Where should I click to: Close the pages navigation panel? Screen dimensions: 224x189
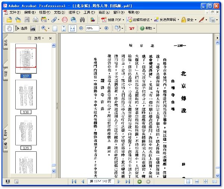(50, 38)
